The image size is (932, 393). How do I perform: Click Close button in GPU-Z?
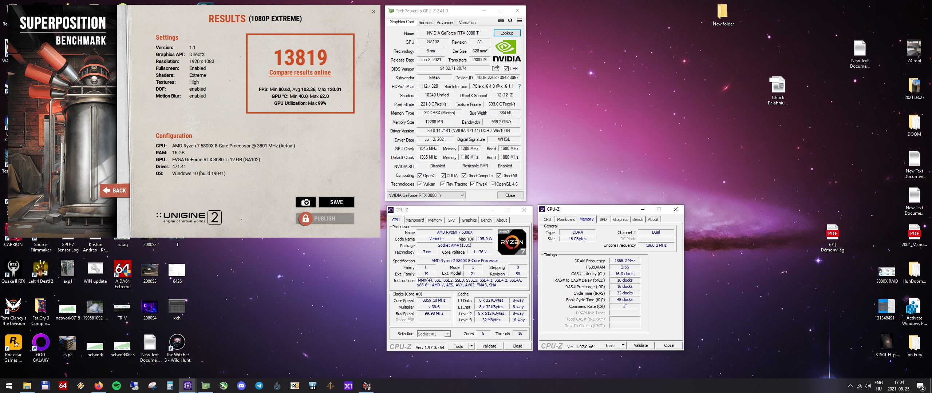510,195
